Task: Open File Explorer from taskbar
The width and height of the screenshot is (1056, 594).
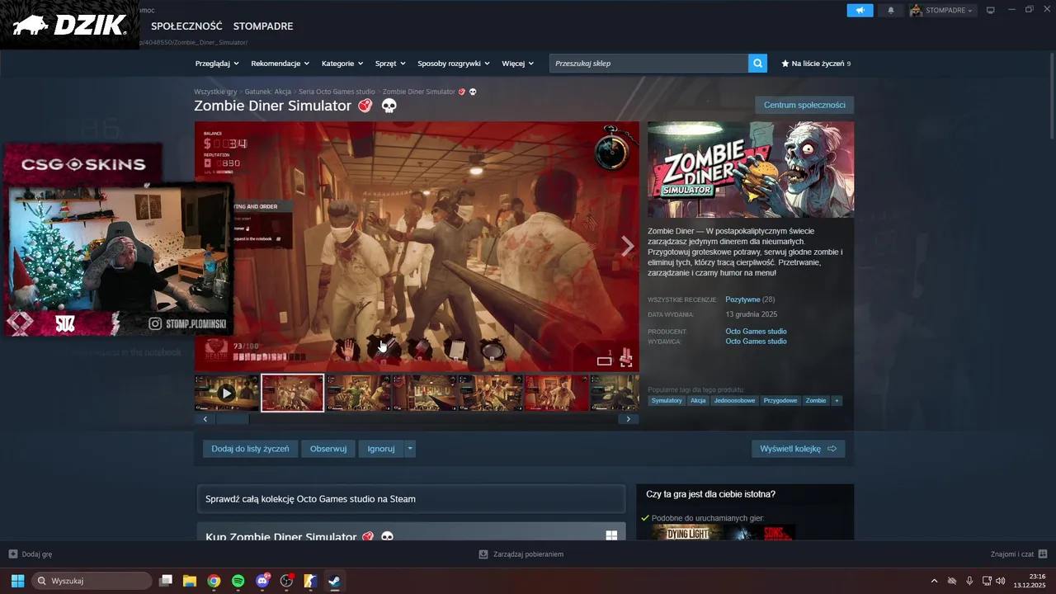Action: coord(190,581)
